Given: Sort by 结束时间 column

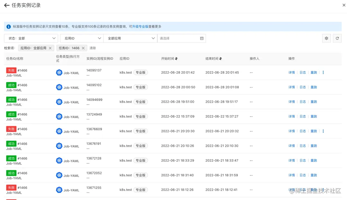Looking at the screenshot, I should (x=220, y=58).
